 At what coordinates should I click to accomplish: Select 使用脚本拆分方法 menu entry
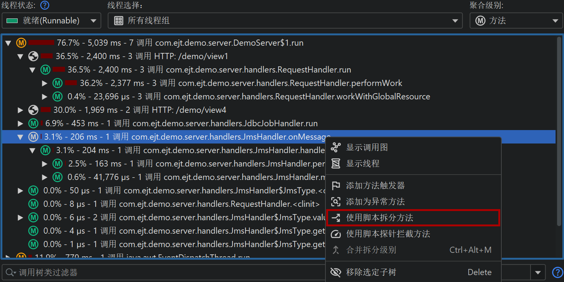(x=413, y=218)
